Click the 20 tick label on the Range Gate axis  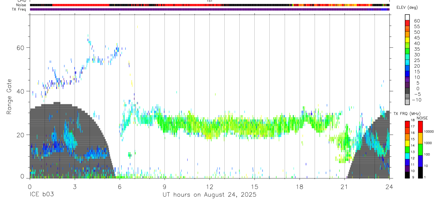pos(21,135)
